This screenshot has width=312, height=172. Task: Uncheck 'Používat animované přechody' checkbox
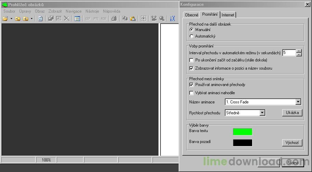pyautogui.click(x=192, y=85)
